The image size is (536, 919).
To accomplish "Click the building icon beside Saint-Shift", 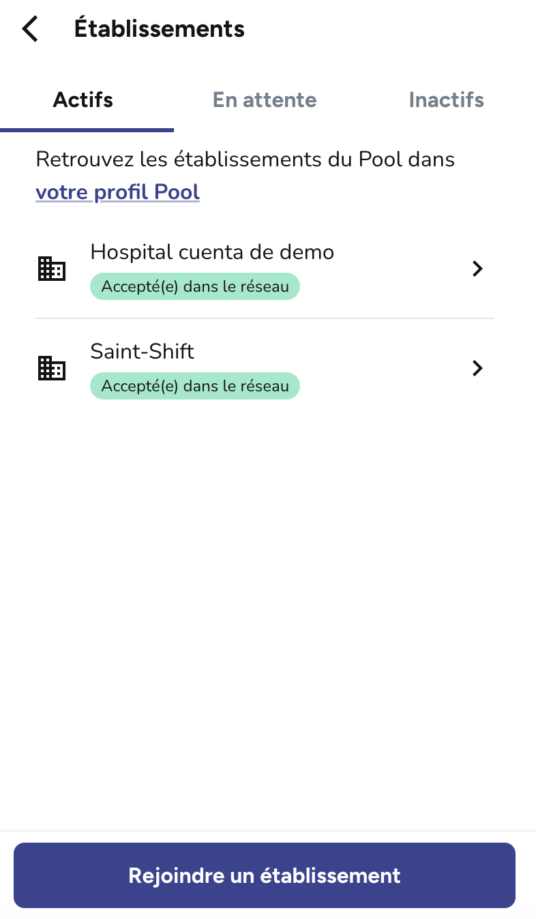I will pos(51,368).
